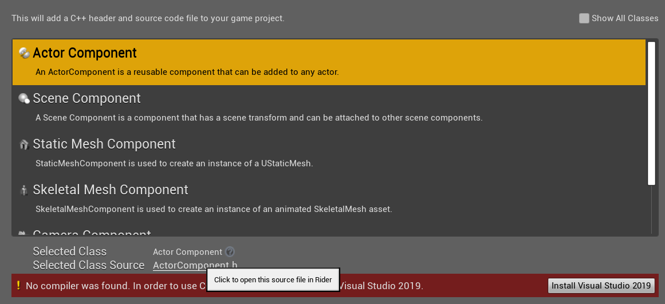665x304 pixels.
Task: Click the Scene Component icon
Action: click(x=24, y=99)
